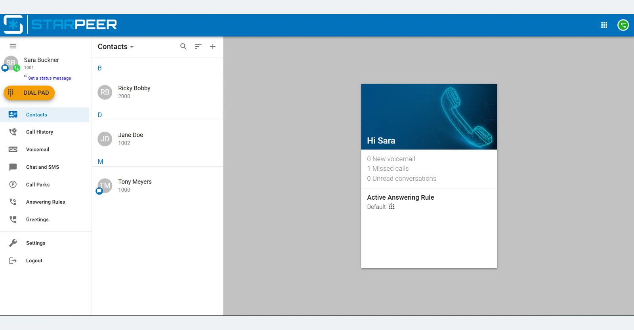
Task: Collapse the sidebar with hamburger icon
Action: [13, 46]
